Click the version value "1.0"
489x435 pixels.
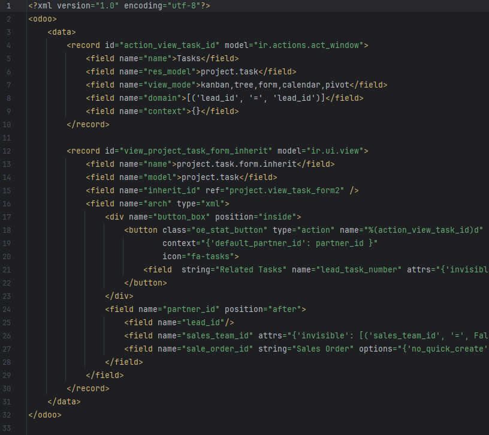coord(107,5)
